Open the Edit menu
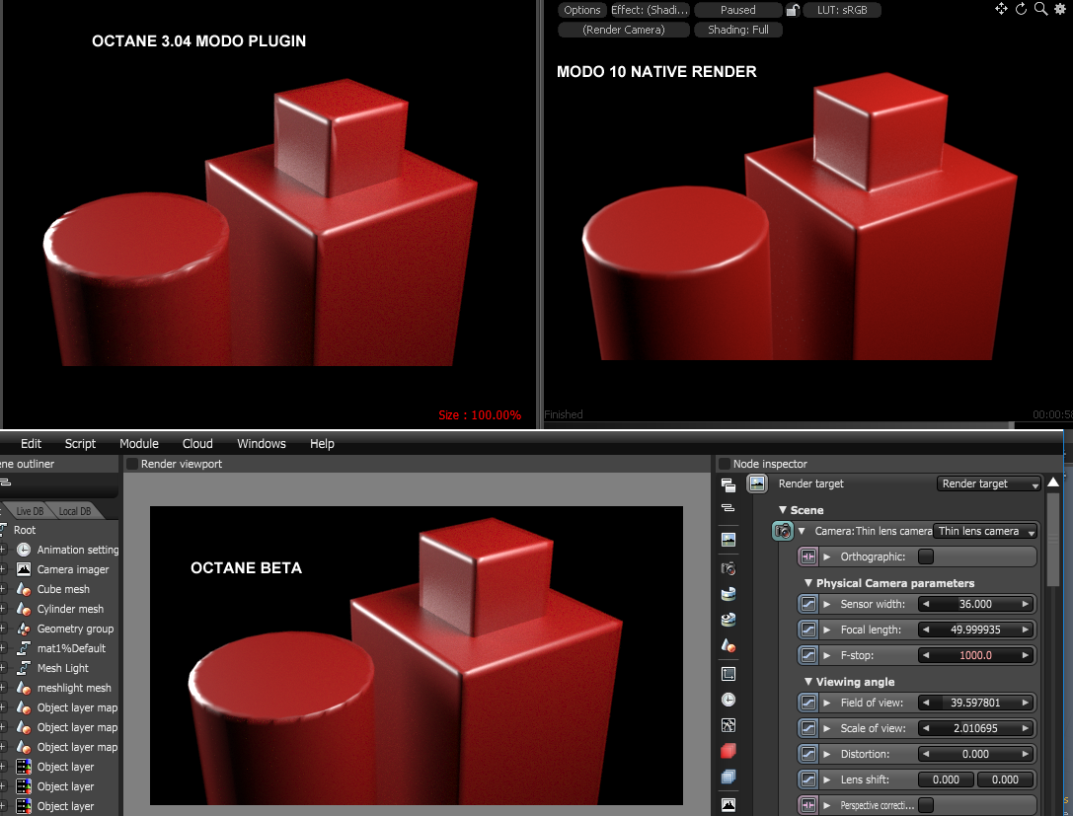 point(31,443)
